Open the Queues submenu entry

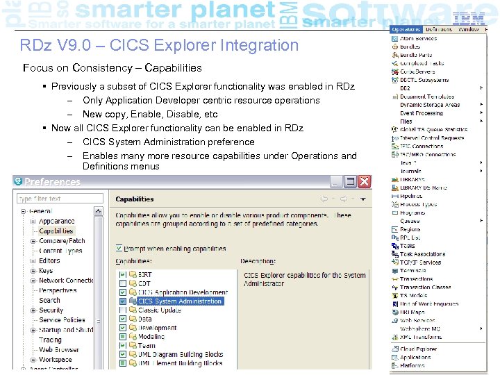[439, 221]
